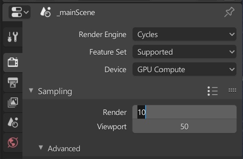Click the scene icon beside _mainScene
The height and width of the screenshot is (159, 243).
tap(46, 12)
